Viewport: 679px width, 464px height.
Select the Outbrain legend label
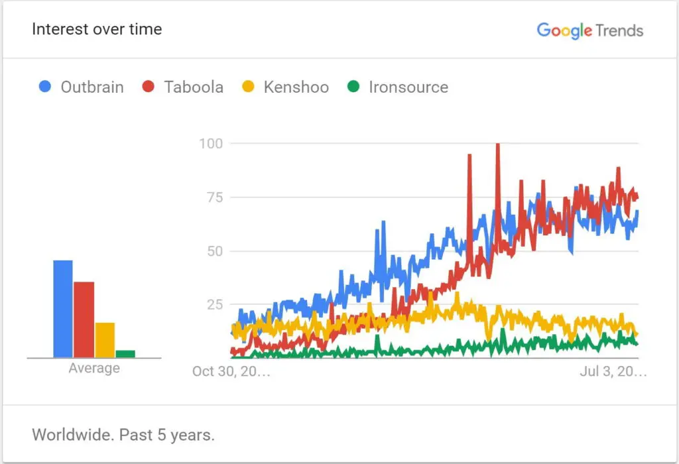(92, 87)
